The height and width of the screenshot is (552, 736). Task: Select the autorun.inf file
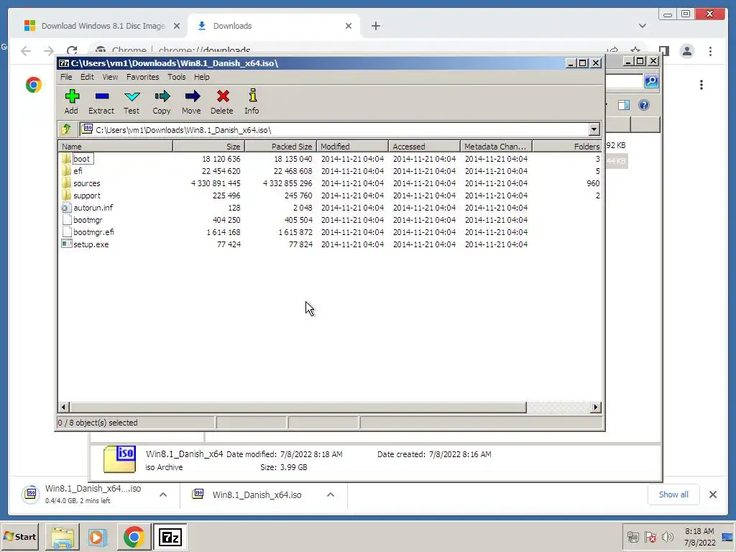(x=87, y=208)
